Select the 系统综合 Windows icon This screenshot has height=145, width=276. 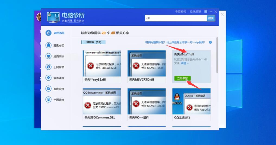point(48,89)
